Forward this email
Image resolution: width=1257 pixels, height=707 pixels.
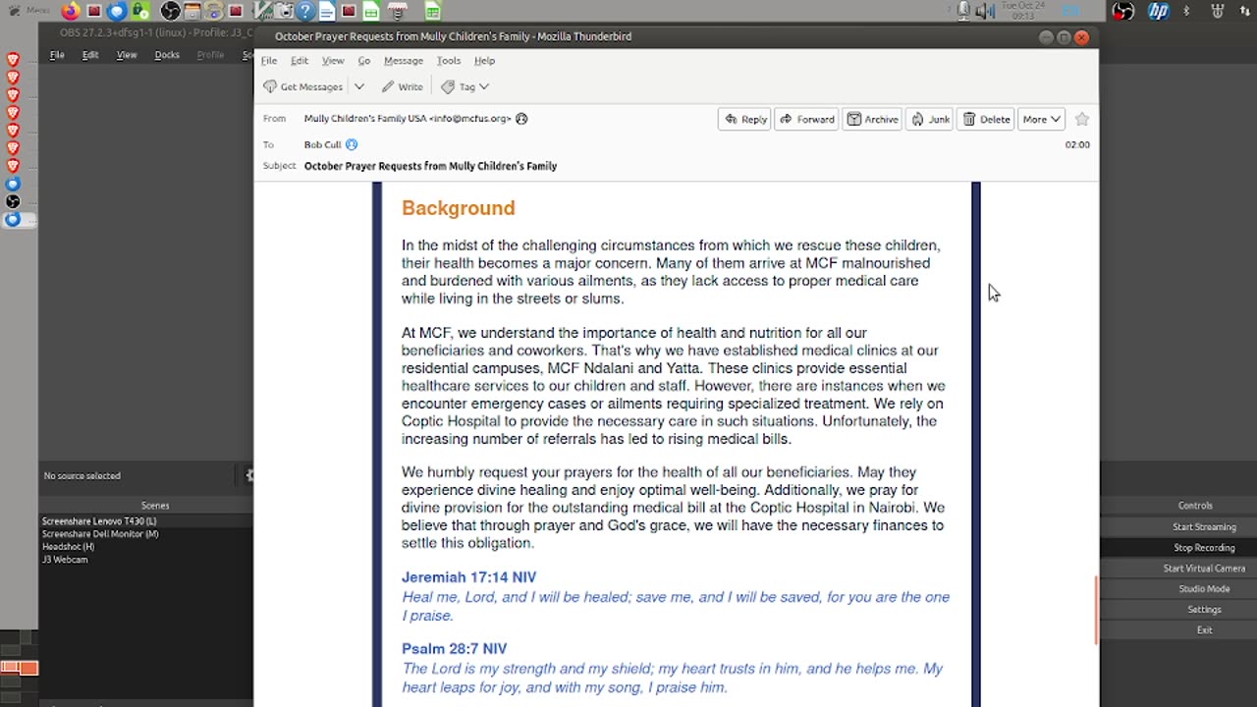click(806, 119)
